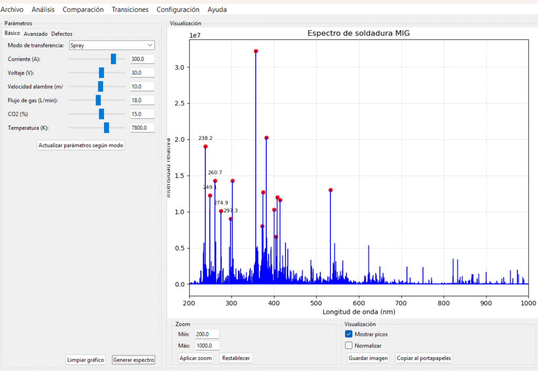Open the Transiciones menu
This screenshot has height=371, width=538.
[x=130, y=9]
